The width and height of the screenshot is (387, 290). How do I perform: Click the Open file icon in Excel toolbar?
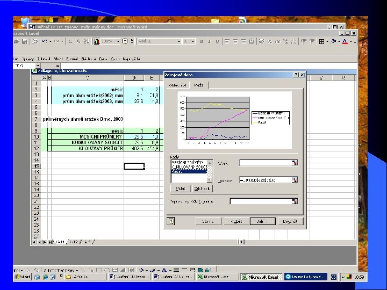(x=17, y=41)
